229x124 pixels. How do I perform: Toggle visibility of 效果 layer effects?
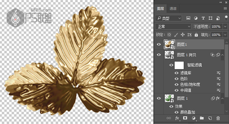coord(171,107)
